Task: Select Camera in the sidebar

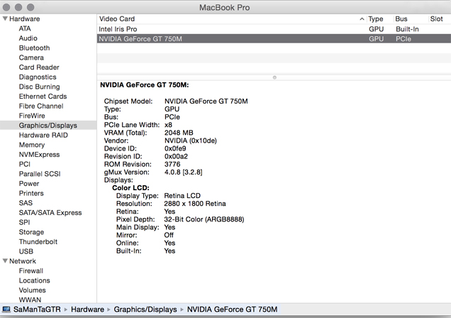Action: tap(31, 57)
